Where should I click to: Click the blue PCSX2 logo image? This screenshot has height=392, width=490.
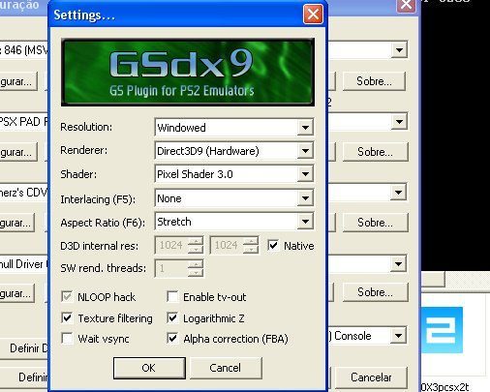(x=442, y=330)
